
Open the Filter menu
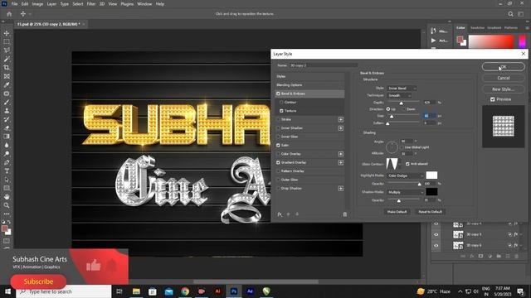point(91,4)
